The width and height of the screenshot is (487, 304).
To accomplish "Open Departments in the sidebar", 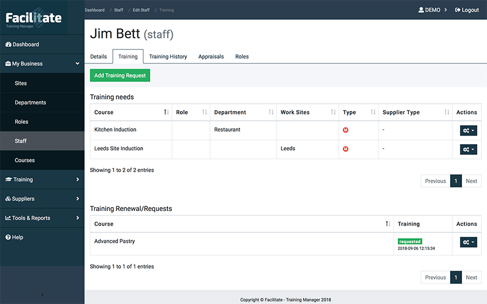I will (x=31, y=103).
